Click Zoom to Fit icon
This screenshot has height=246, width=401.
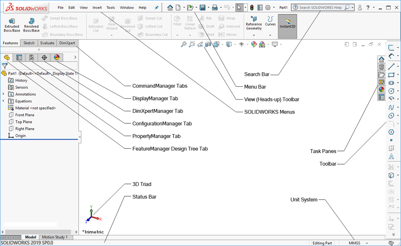[x=184, y=45]
